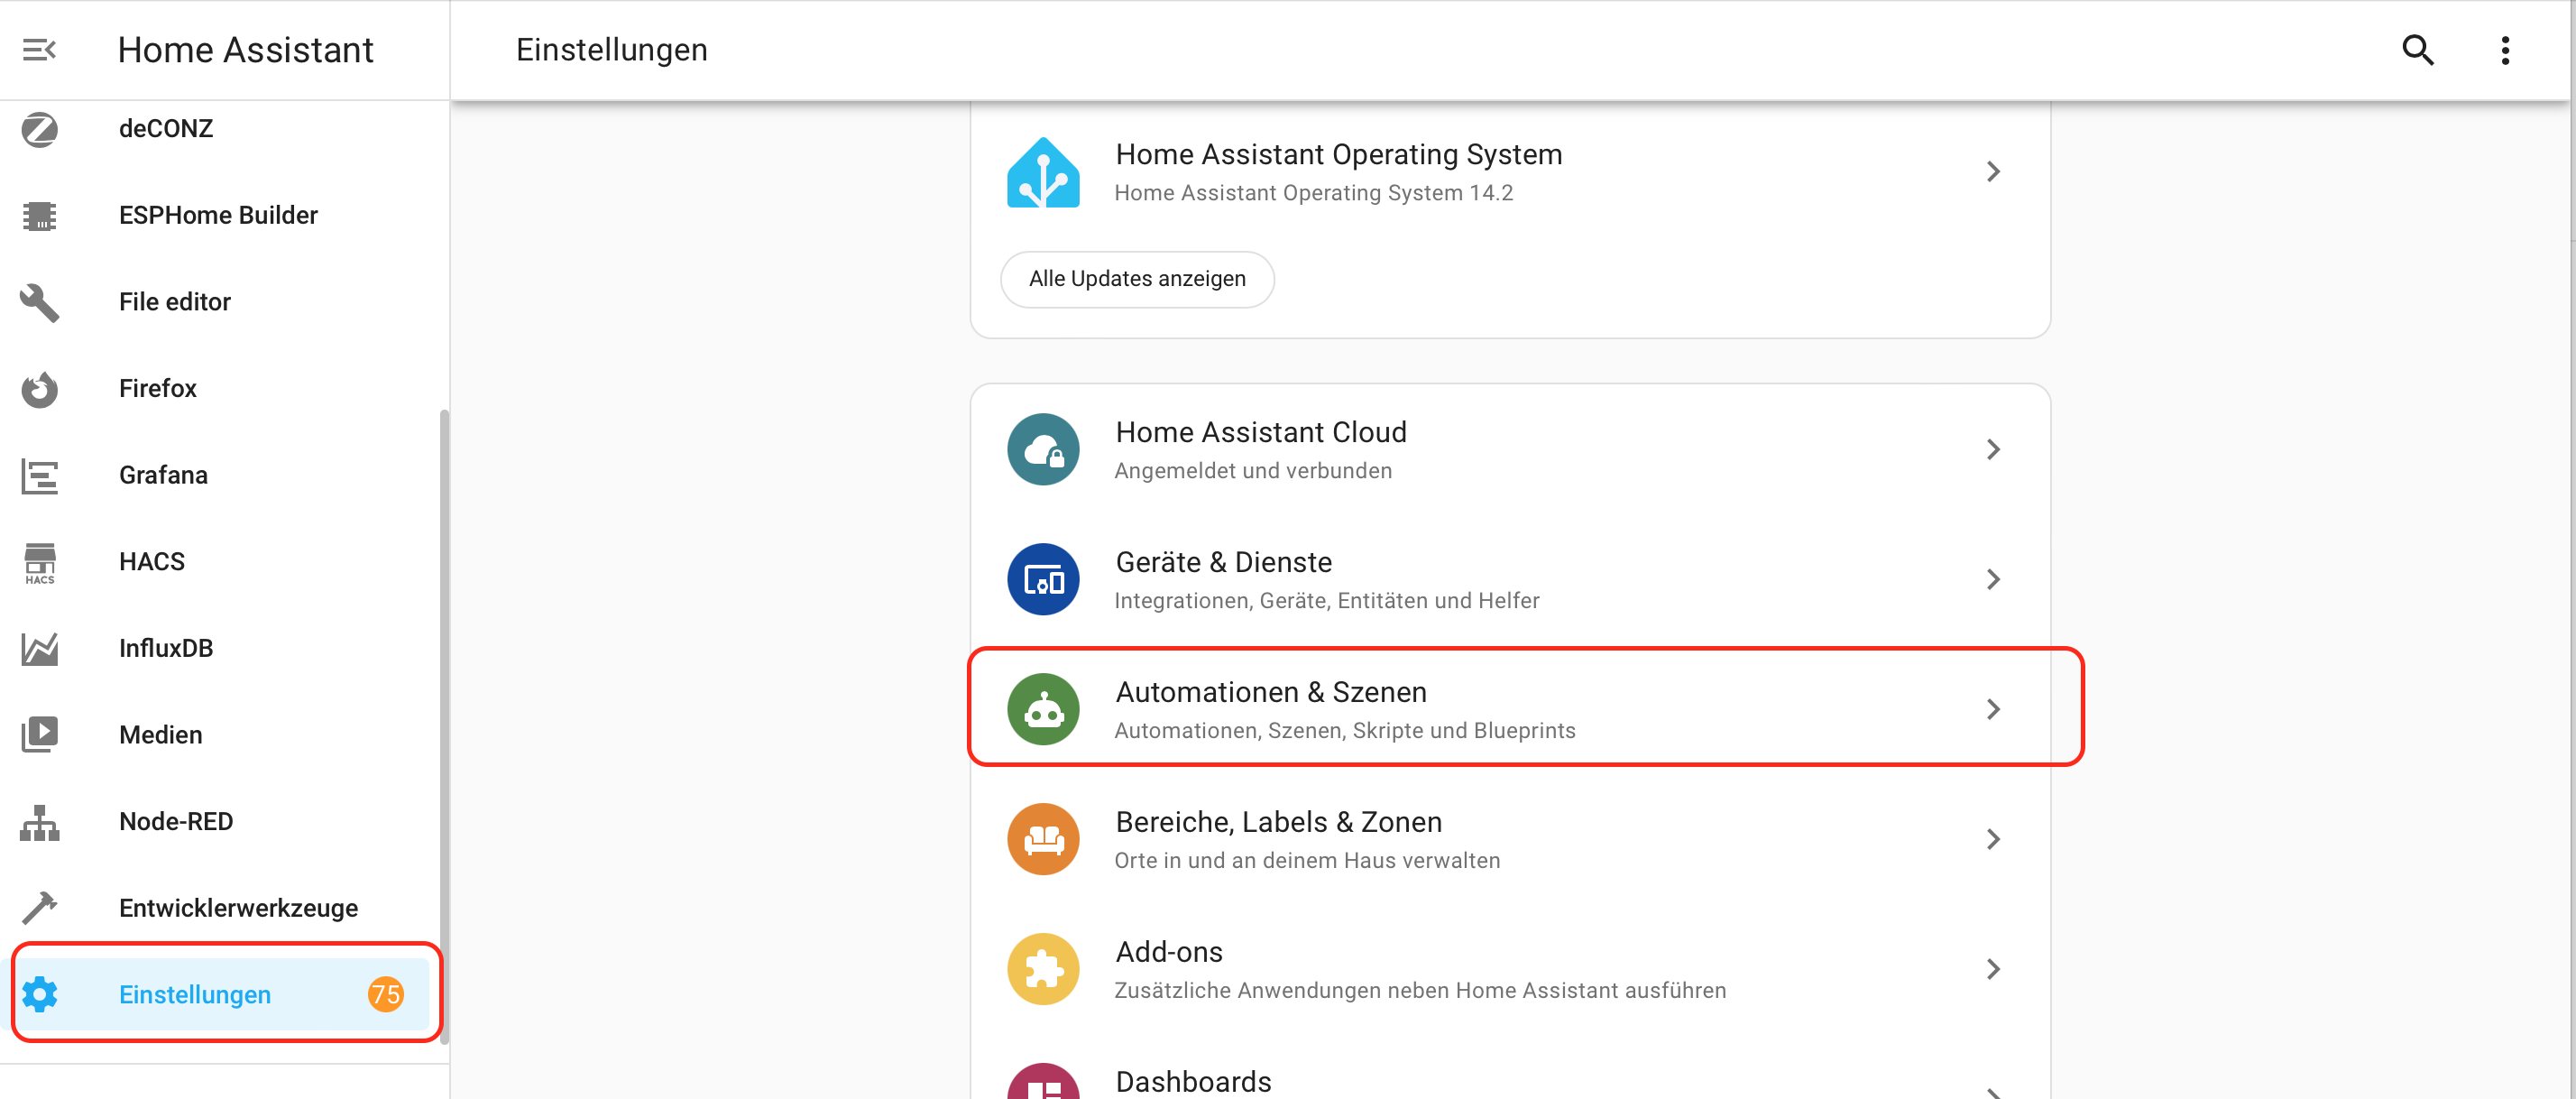
Task: Open Entwicklerwerkzeuge in the sidebar
Action: (x=238, y=908)
